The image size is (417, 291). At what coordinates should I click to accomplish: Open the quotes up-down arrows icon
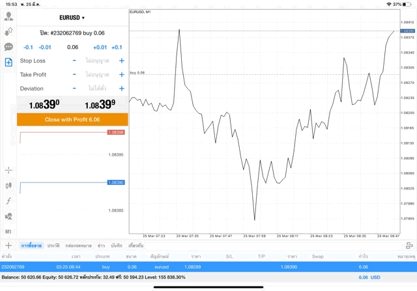point(8,32)
